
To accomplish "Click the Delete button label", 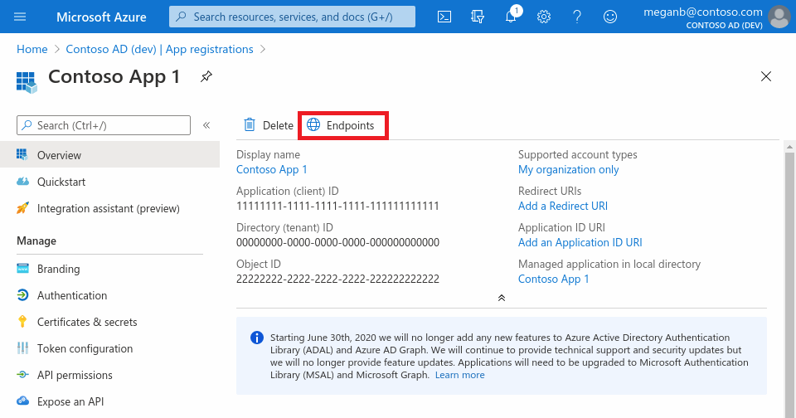I will tap(278, 125).
